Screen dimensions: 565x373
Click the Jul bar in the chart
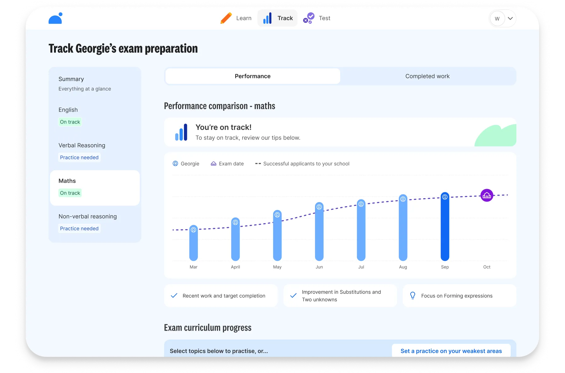coord(361,230)
